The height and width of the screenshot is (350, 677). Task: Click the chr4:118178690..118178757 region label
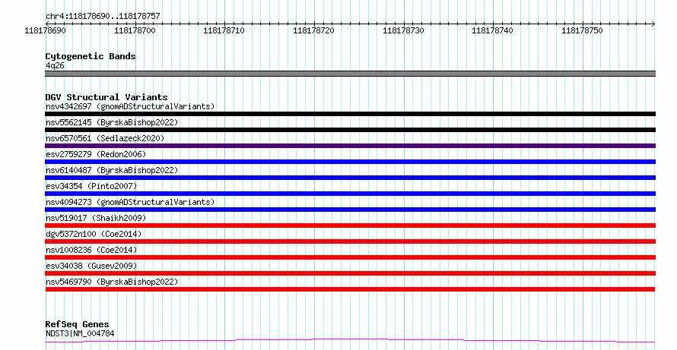tap(103, 17)
